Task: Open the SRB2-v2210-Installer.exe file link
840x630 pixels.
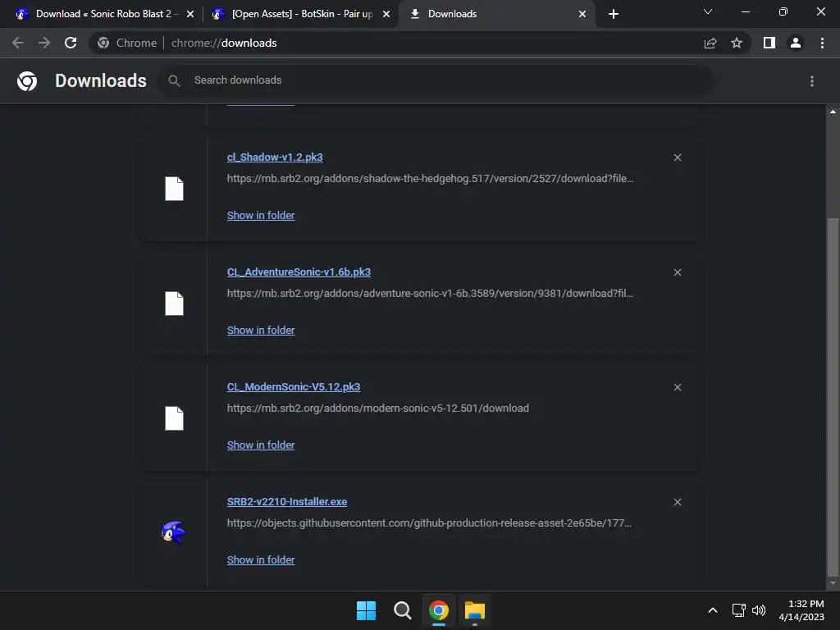Action: pos(287,502)
